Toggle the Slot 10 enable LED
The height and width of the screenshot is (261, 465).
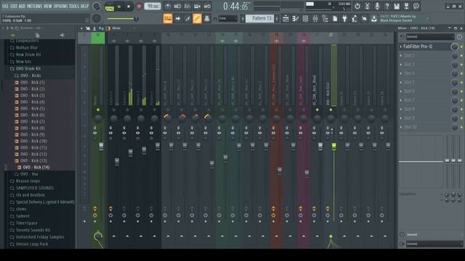(461, 128)
